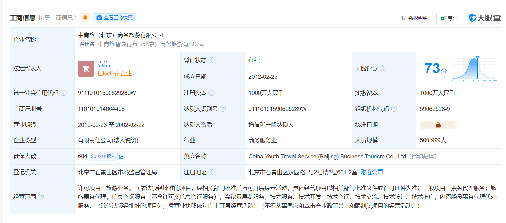This screenshot has width=506, height=223.
Task: Click the insured-count trend chart icon
Action: 121,157
